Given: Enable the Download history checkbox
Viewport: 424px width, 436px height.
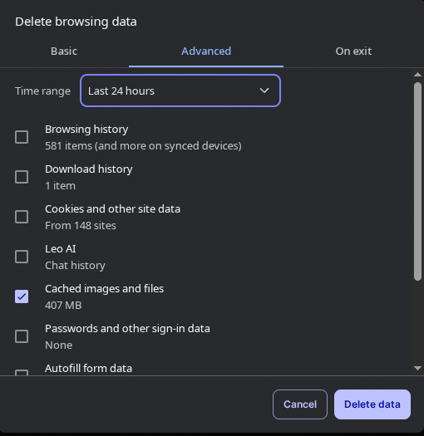Looking at the screenshot, I should click(x=22, y=177).
